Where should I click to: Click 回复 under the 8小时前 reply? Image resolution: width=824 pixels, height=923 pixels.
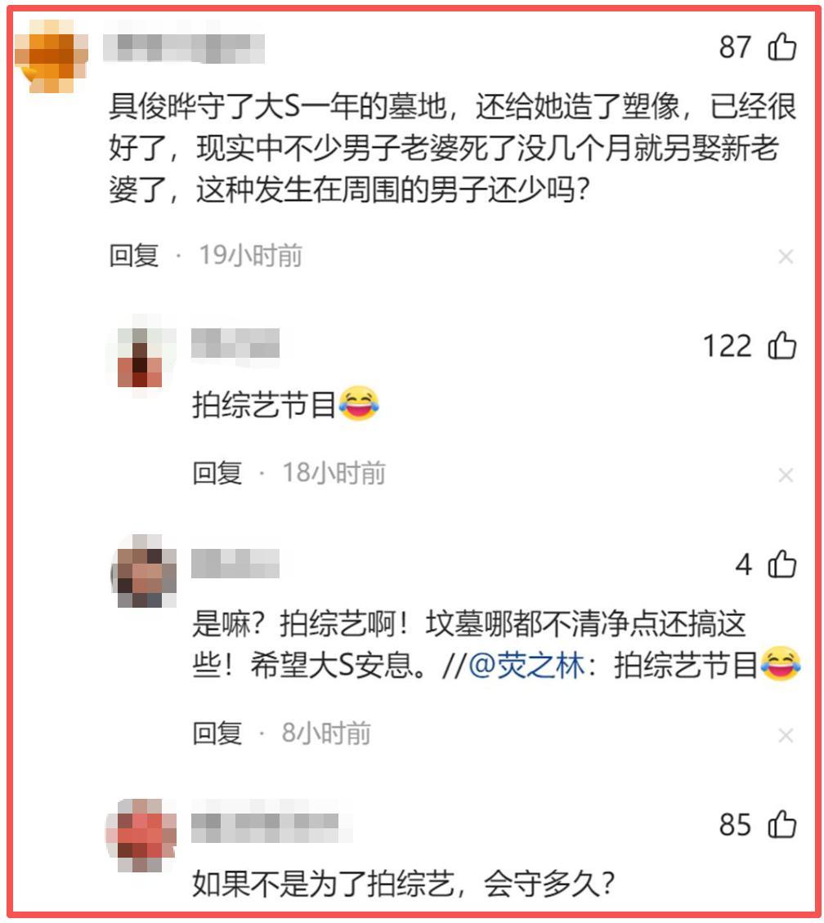coord(217,733)
